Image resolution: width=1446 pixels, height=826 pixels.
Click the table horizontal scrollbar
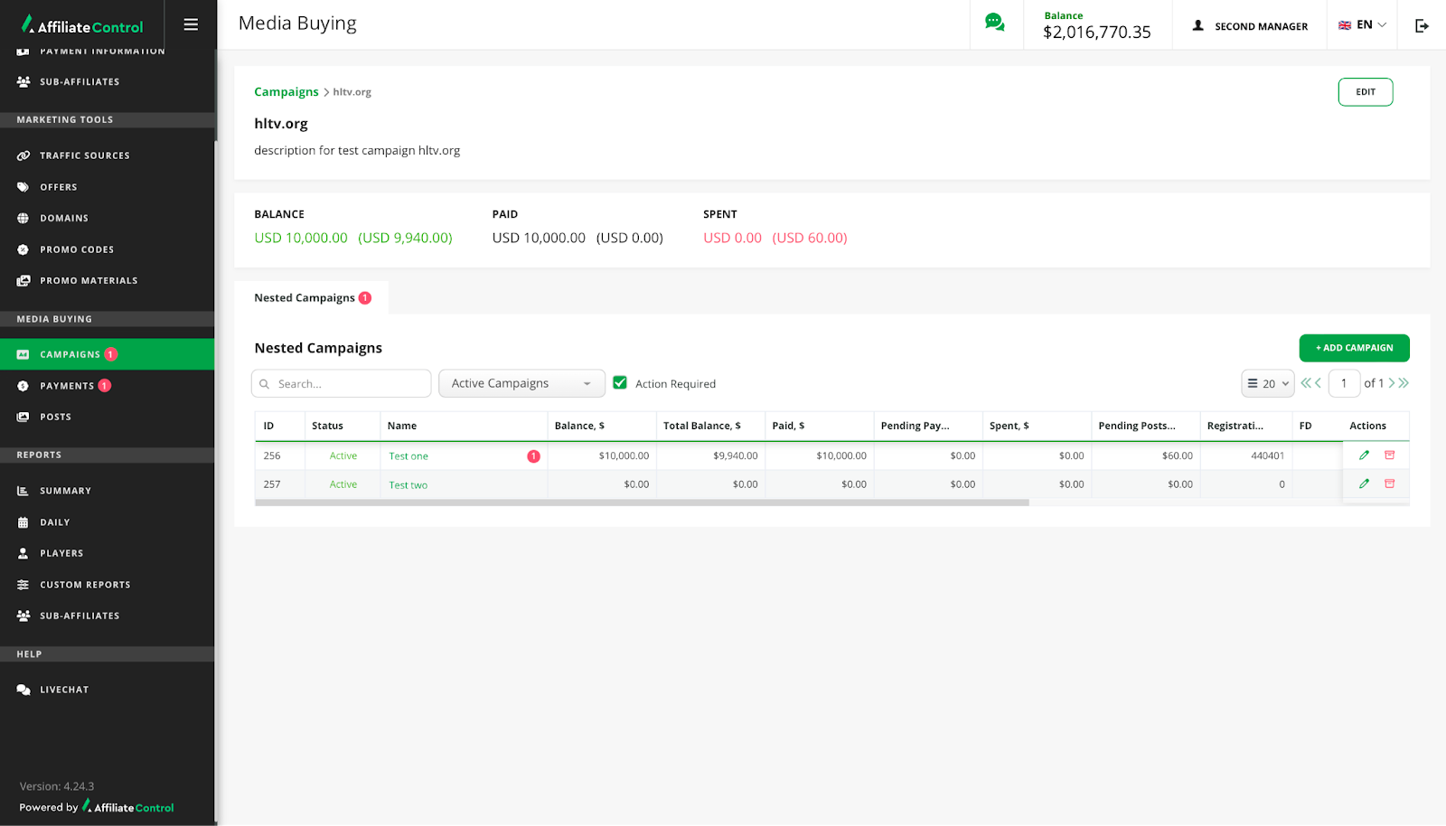coord(642,502)
